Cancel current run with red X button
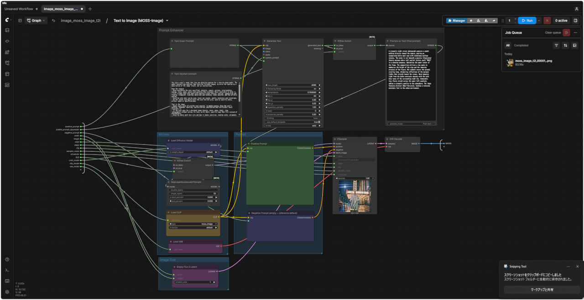The height and width of the screenshot is (300, 584). 547,21
